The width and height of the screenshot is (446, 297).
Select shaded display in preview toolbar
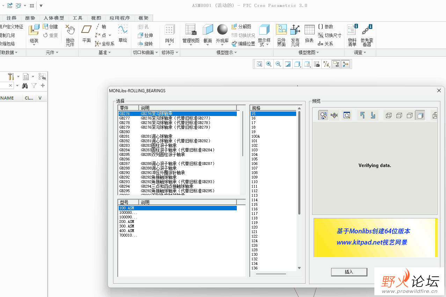click(420, 115)
